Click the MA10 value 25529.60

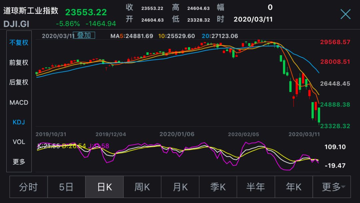(177, 36)
